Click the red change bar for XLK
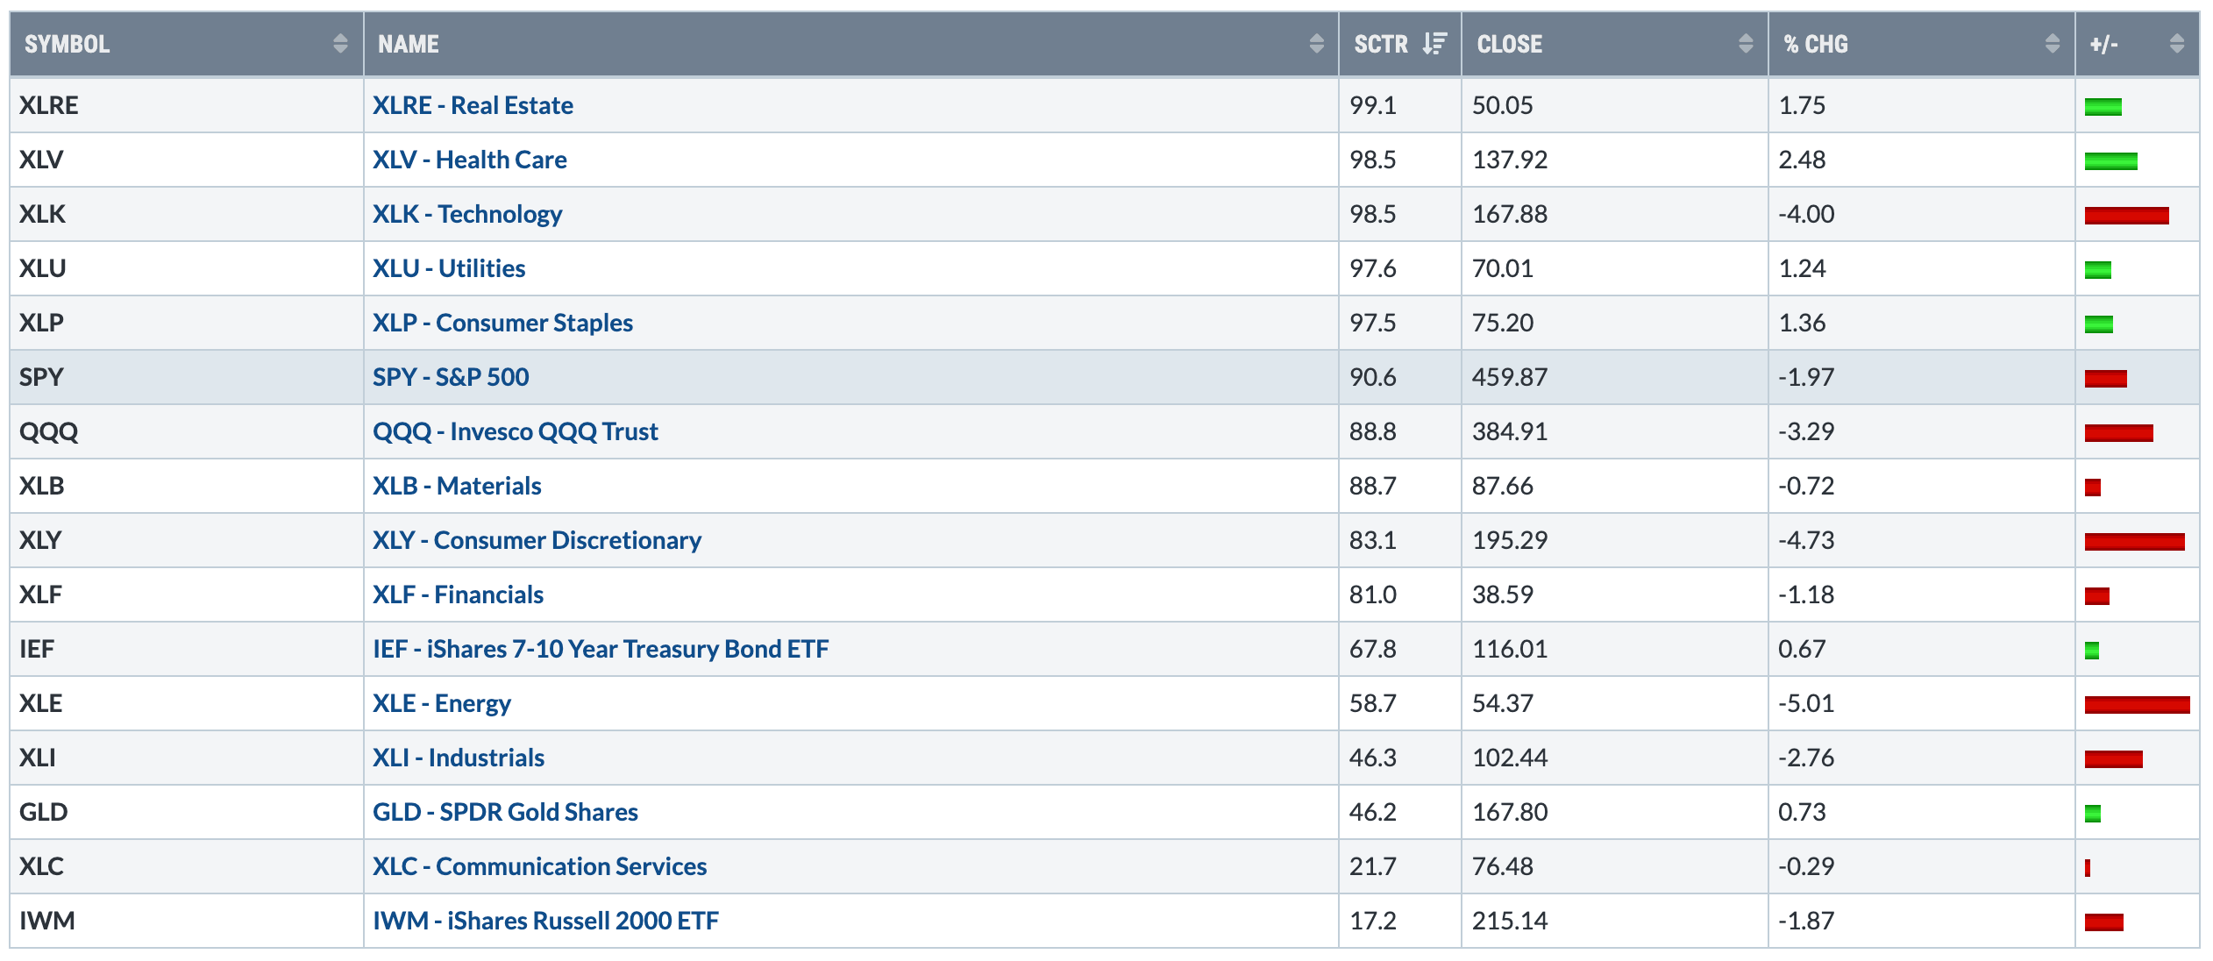This screenshot has height=961, width=2213. tap(2126, 216)
